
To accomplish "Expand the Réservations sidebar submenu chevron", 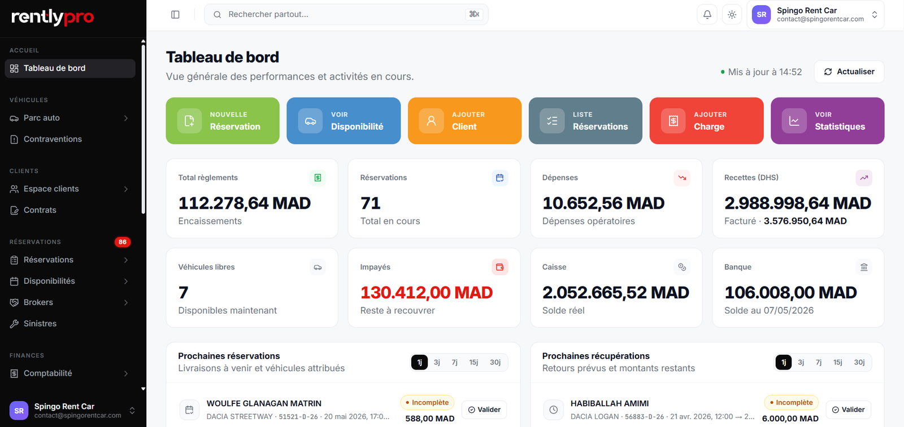I will tap(126, 260).
